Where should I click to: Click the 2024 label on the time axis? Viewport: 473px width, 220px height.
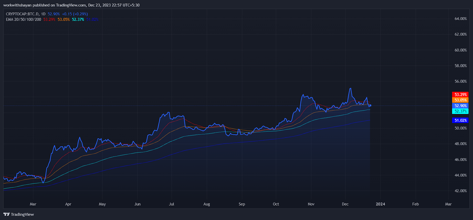[x=380, y=204]
